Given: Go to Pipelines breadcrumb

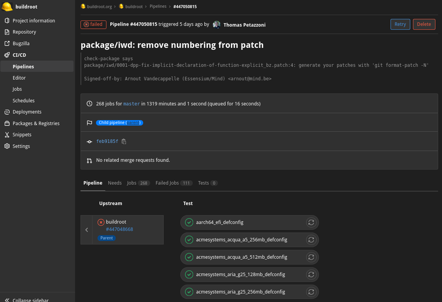Looking at the screenshot, I should (x=158, y=7).
